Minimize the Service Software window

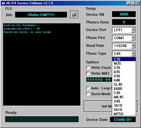tap(128, 3)
